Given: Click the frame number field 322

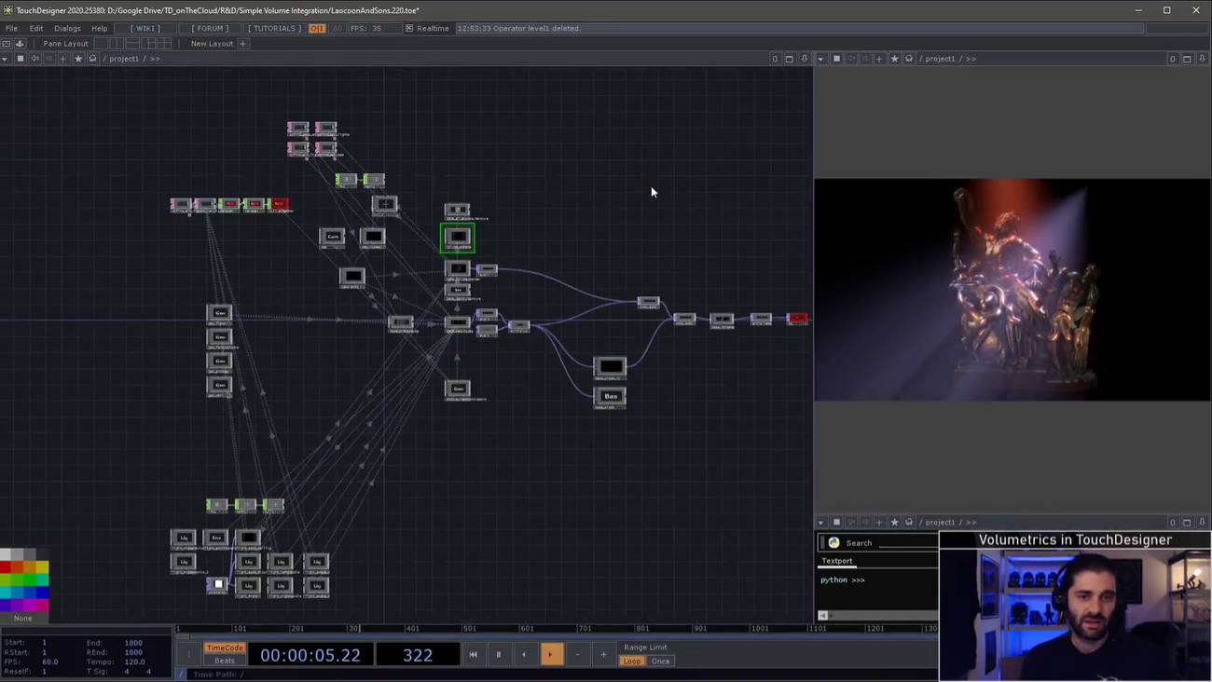Looking at the screenshot, I should [418, 655].
